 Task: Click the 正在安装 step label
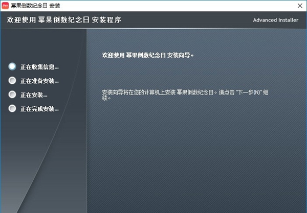34,95
